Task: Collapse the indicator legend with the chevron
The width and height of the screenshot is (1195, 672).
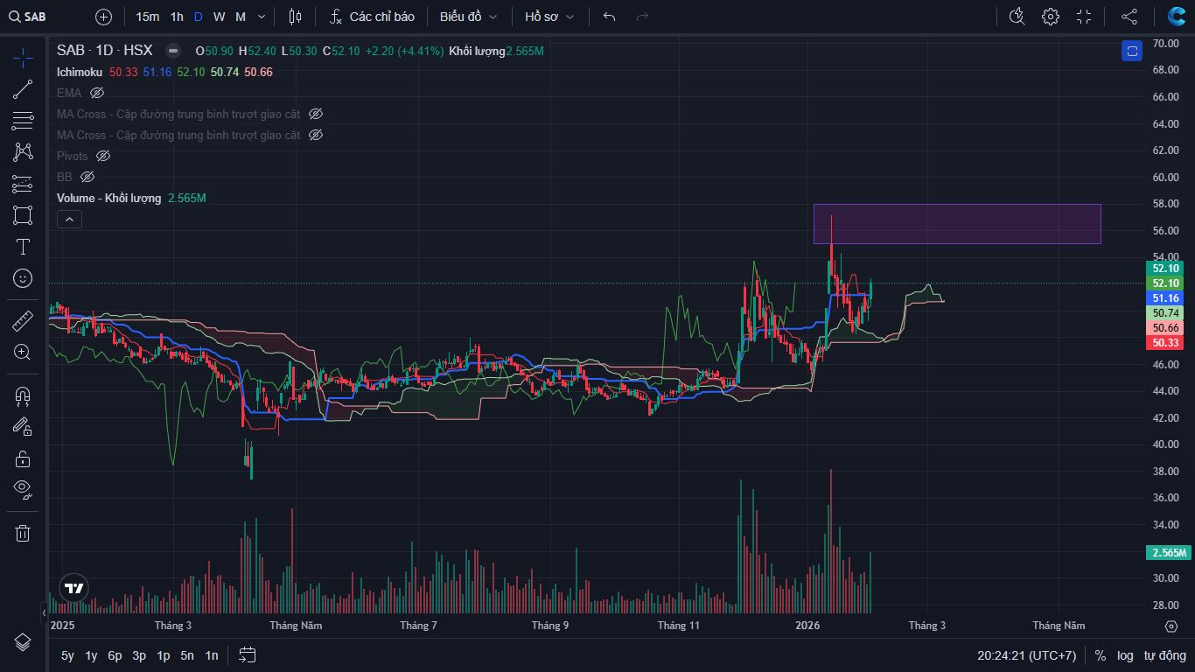Action: click(x=69, y=220)
